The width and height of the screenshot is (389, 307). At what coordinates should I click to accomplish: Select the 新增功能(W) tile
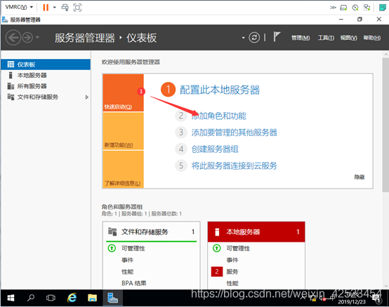(x=124, y=131)
